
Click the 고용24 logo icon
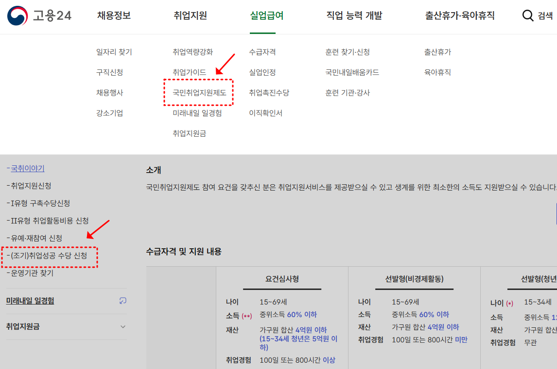tap(17, 15)
